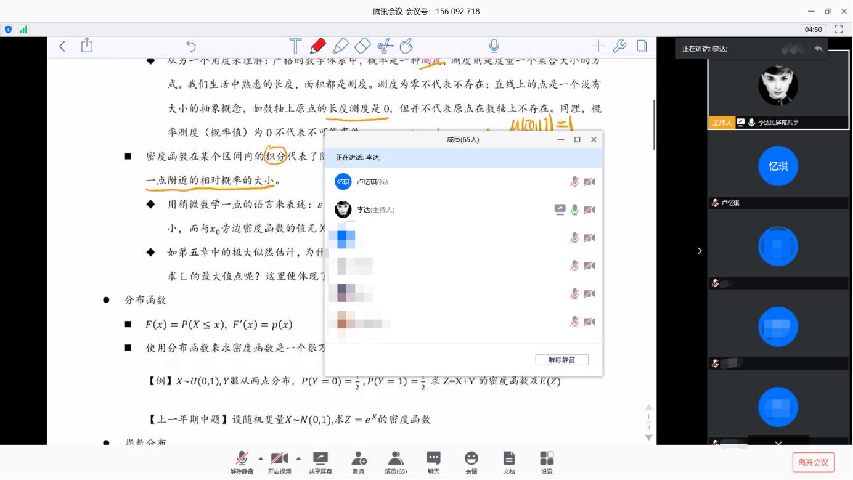Click the 解除静音 button in members dialog
Image resolution: width=853 pixels, height=480 pixels.
(561, 360)
